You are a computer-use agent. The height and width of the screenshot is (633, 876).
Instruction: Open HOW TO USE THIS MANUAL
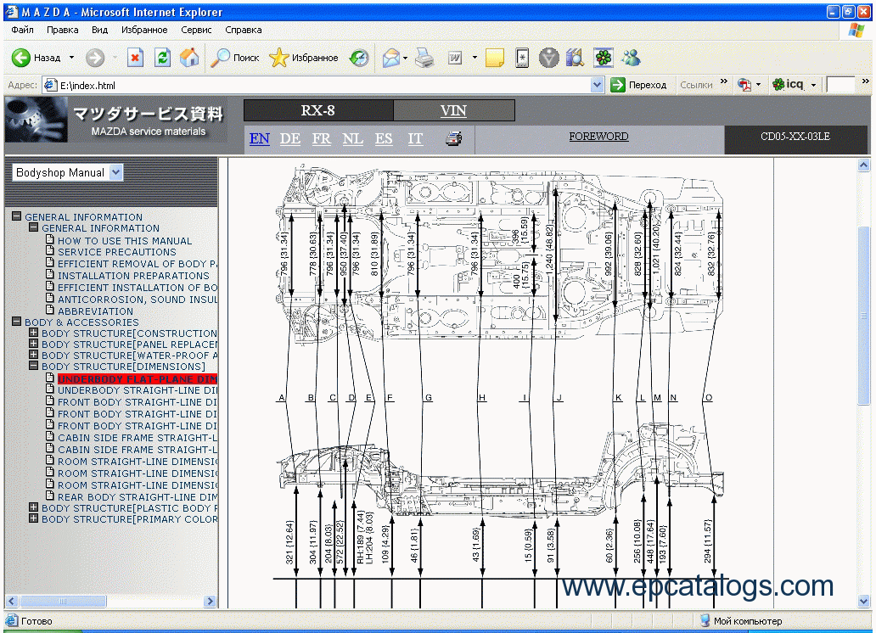coord(125,241)
